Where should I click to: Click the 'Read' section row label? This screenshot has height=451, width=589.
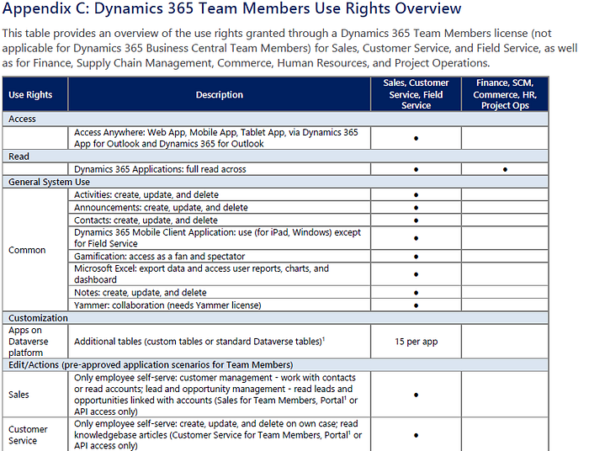(x=19, y=157)
